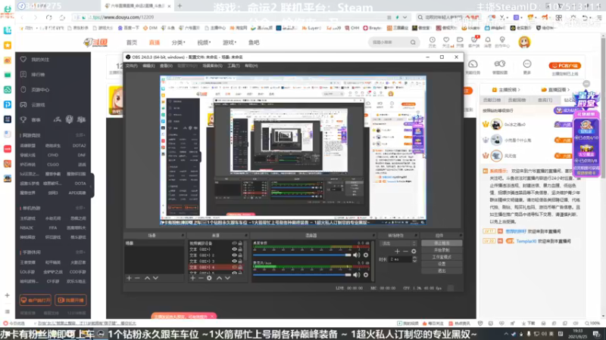
Task: Open Douyu notification bell icon
Action: 488,42
